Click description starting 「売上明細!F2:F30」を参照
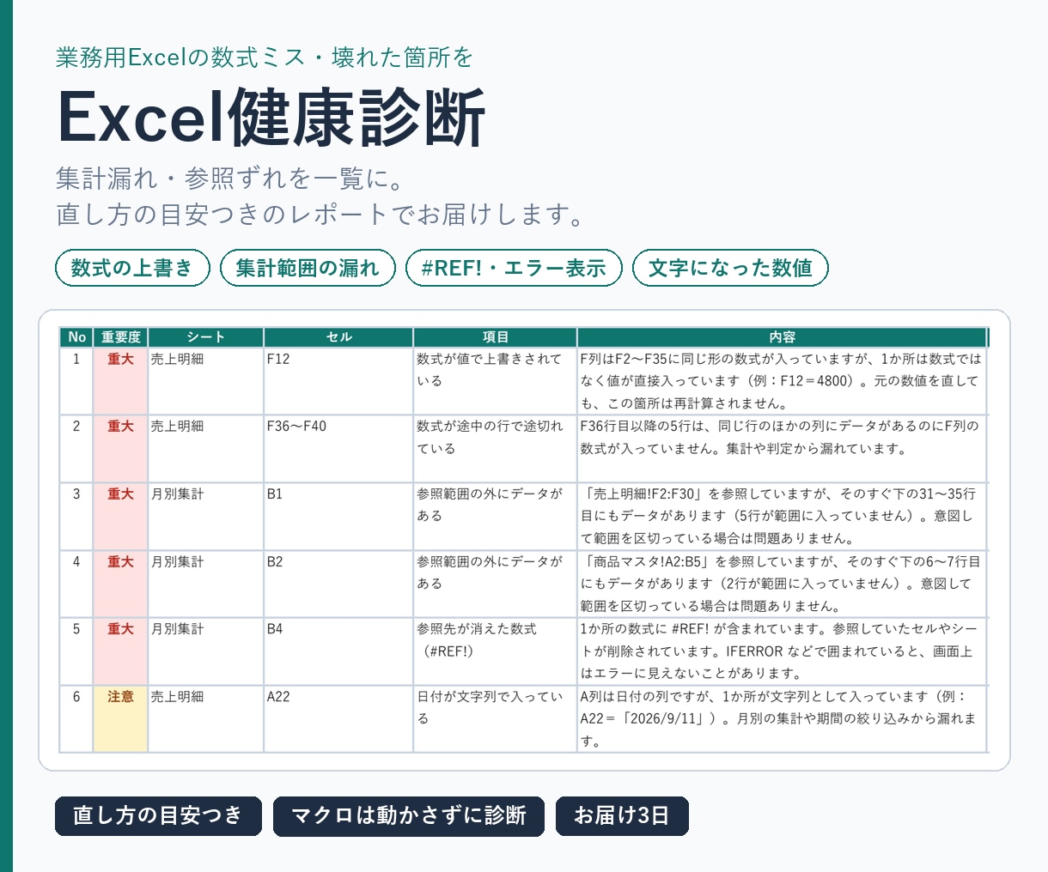 tap(783, 517)
